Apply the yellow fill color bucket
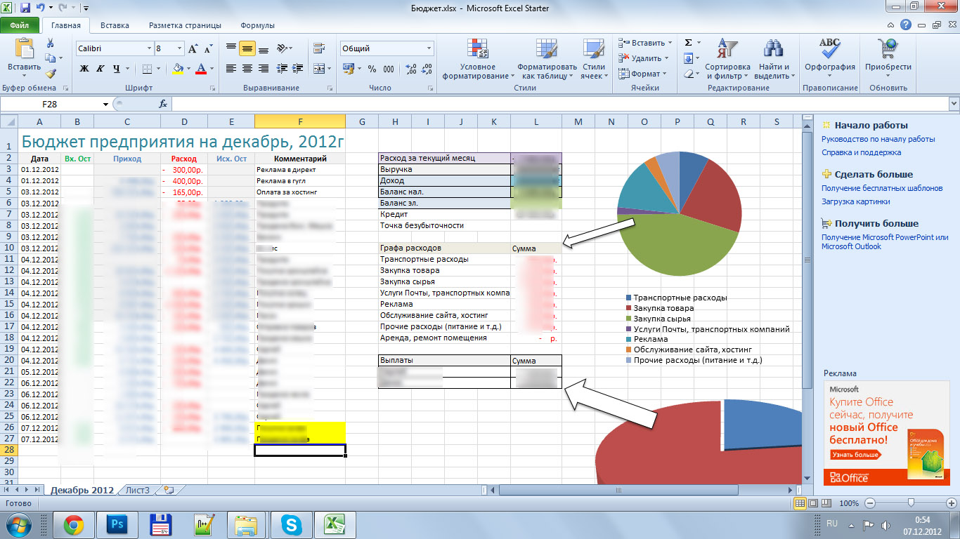This screenshot has width=960, height=539. click(x=179, y=69)
